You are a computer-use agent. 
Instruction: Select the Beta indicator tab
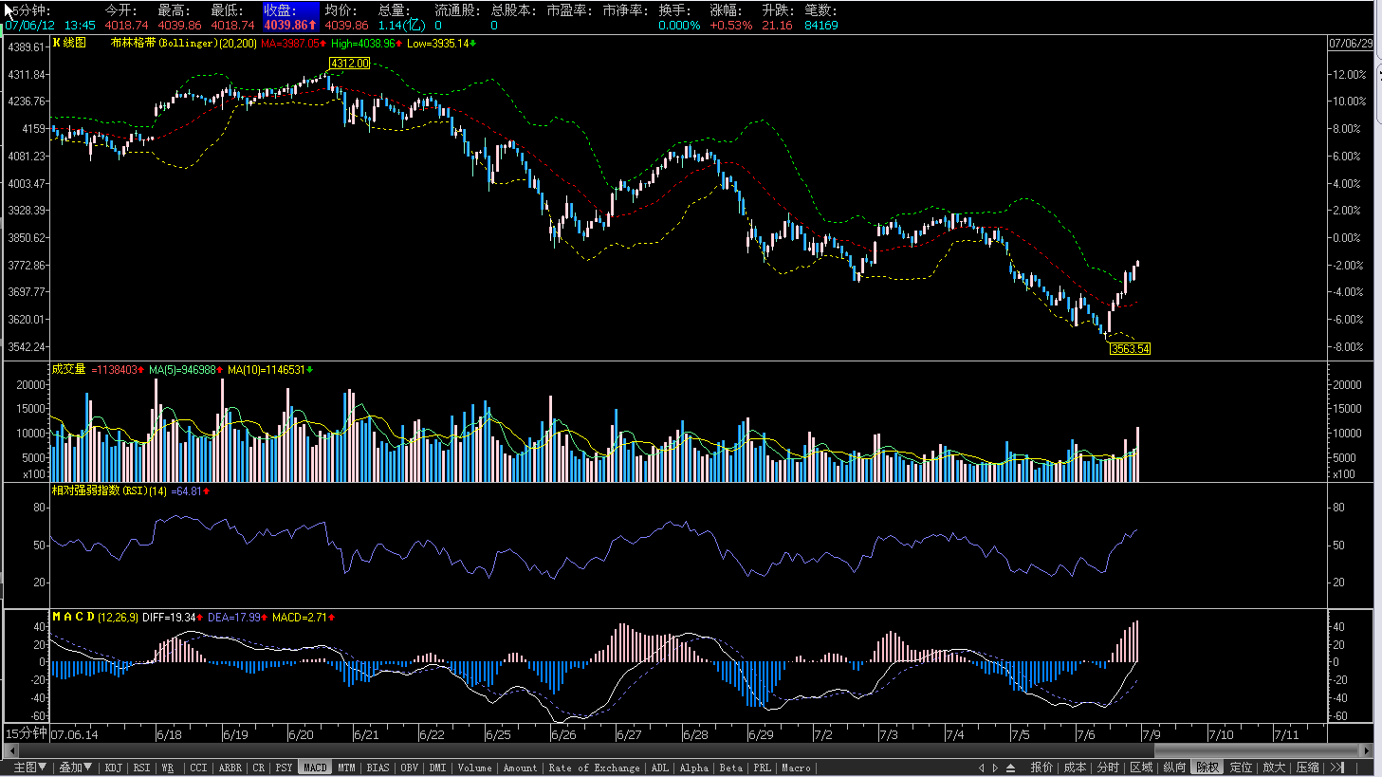click(731, 768)
